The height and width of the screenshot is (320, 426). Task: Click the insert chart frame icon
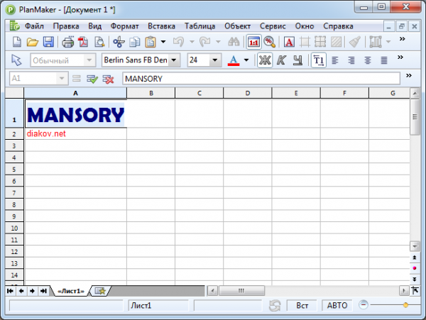click(x=376, y=42)
